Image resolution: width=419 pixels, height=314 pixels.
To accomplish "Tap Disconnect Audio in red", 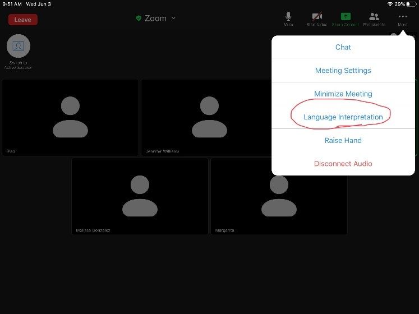I will [343, 164].
